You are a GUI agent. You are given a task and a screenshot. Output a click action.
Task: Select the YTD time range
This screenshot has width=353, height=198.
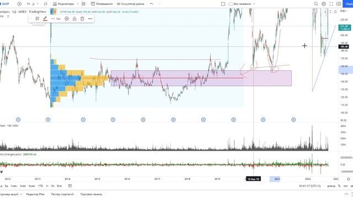(x=40, y=186)
